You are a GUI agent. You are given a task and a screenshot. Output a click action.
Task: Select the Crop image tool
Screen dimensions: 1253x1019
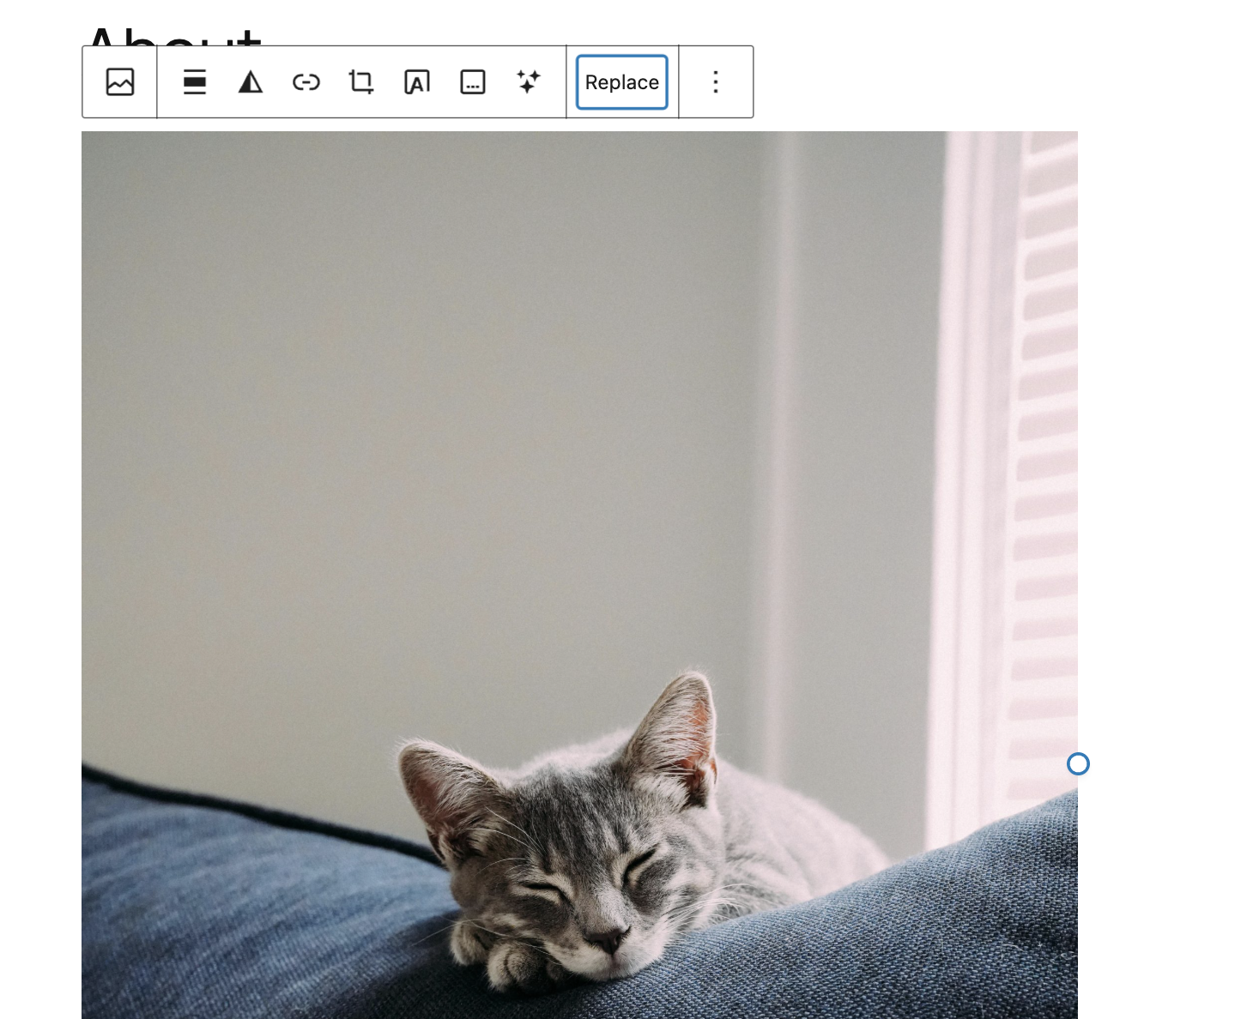point(361,82)
